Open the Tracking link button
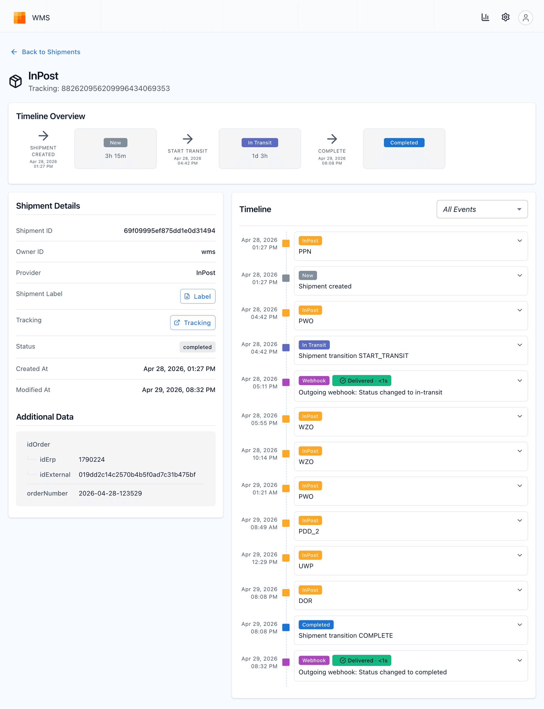Image resolution: width=544 pixels, height=709 pixels. 193,322
